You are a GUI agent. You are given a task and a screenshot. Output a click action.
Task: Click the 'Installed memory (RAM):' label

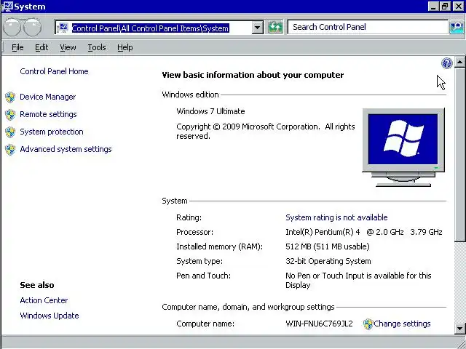tap(220, 246)
